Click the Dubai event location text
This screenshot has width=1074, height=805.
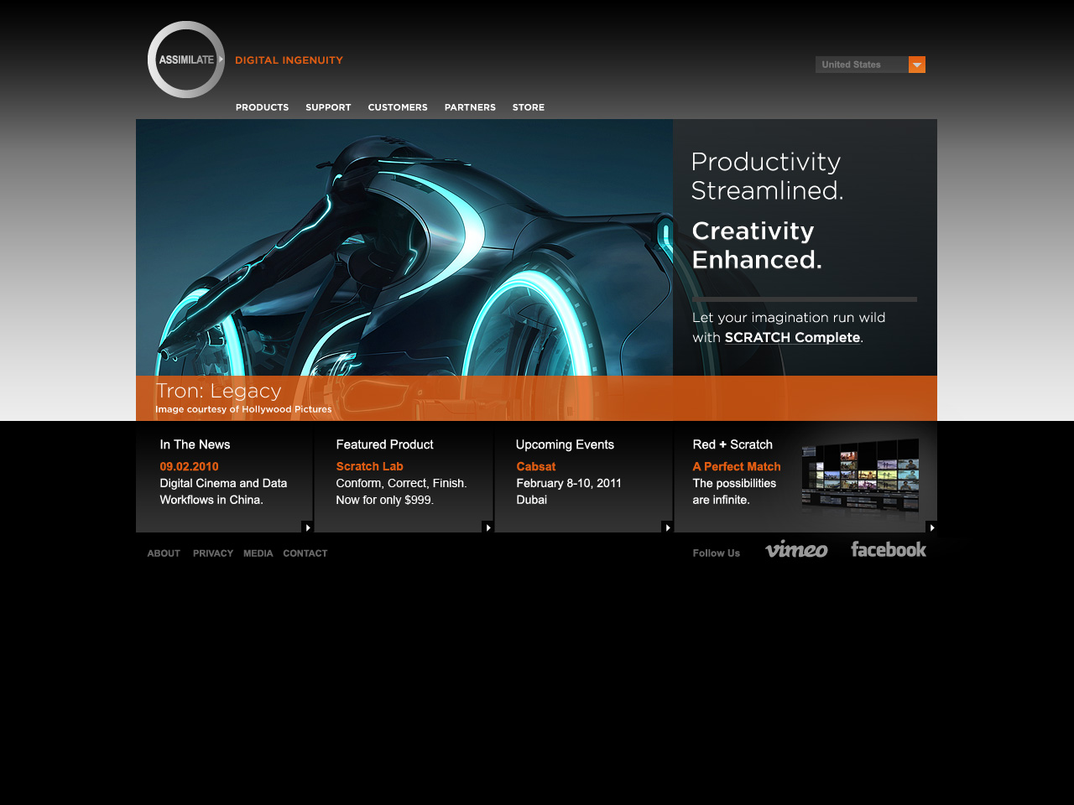click(x=531, y=500)
